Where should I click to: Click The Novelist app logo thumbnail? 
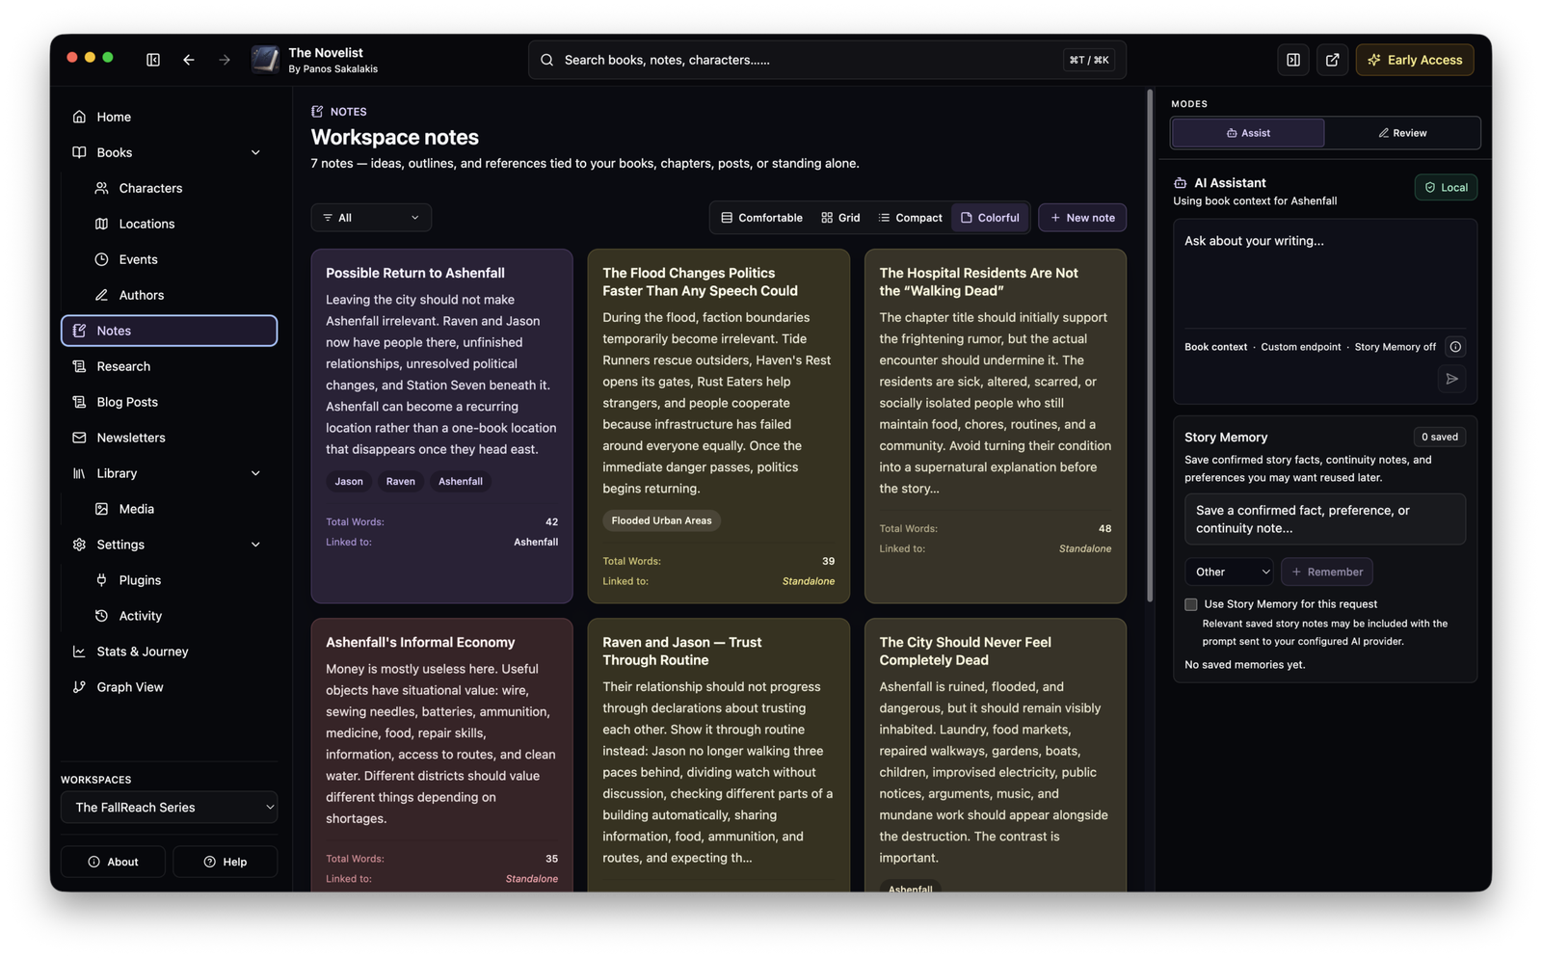click(x=265, y=60)
